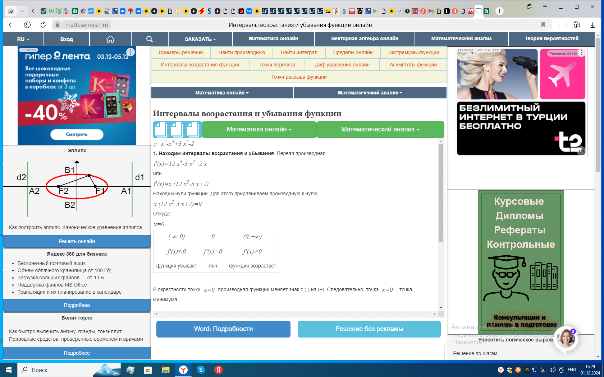Open the extensions icon next to three-dot menu

[577, 25]
